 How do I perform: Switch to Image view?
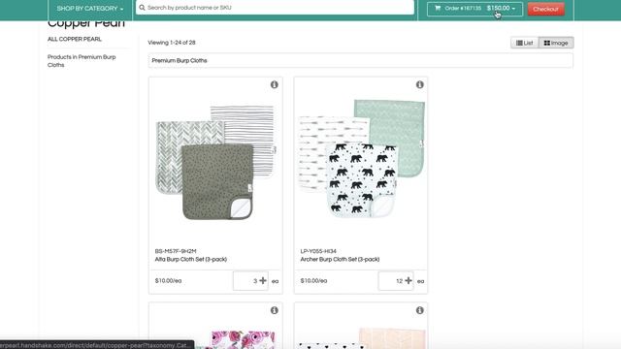click(x=556, y=43)
